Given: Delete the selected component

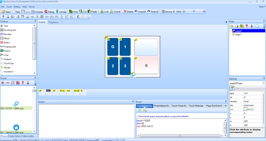Looking at the screenshot, I should pos(128,12).
